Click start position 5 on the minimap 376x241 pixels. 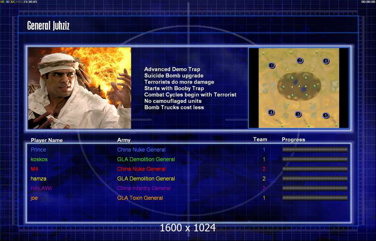(325, 115)
